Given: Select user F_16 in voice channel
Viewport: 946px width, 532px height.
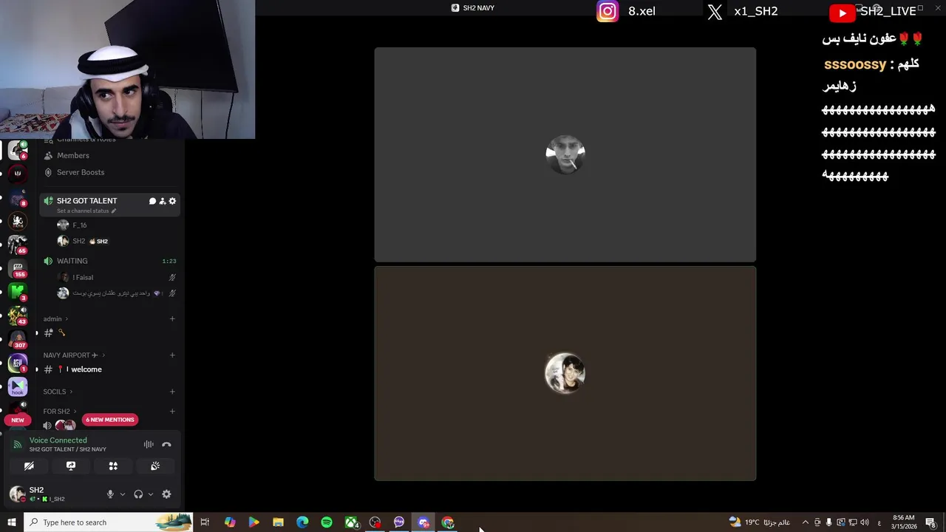Looking at the screenshot, I should pos(80,225).
